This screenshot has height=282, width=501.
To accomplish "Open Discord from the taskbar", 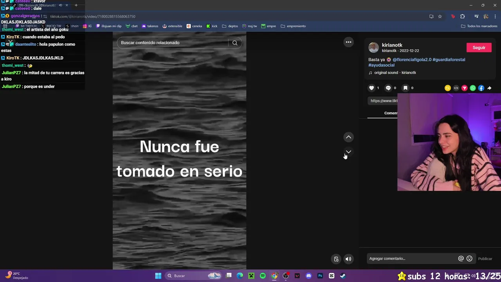I will (308, 276).
